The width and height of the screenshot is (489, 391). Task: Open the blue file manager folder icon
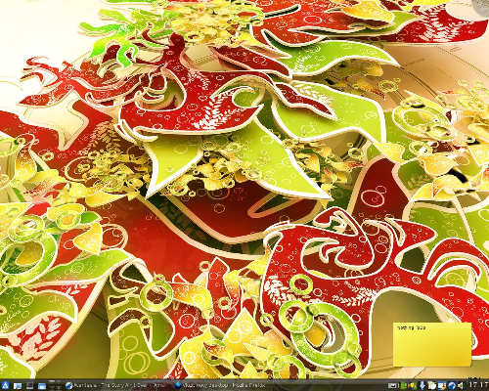pyautogui.click(x=42, y=386)
